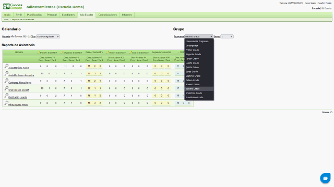Go to the Estudiantes tab
This screenshot has width=334, height=187.
[x=68, y=15]
